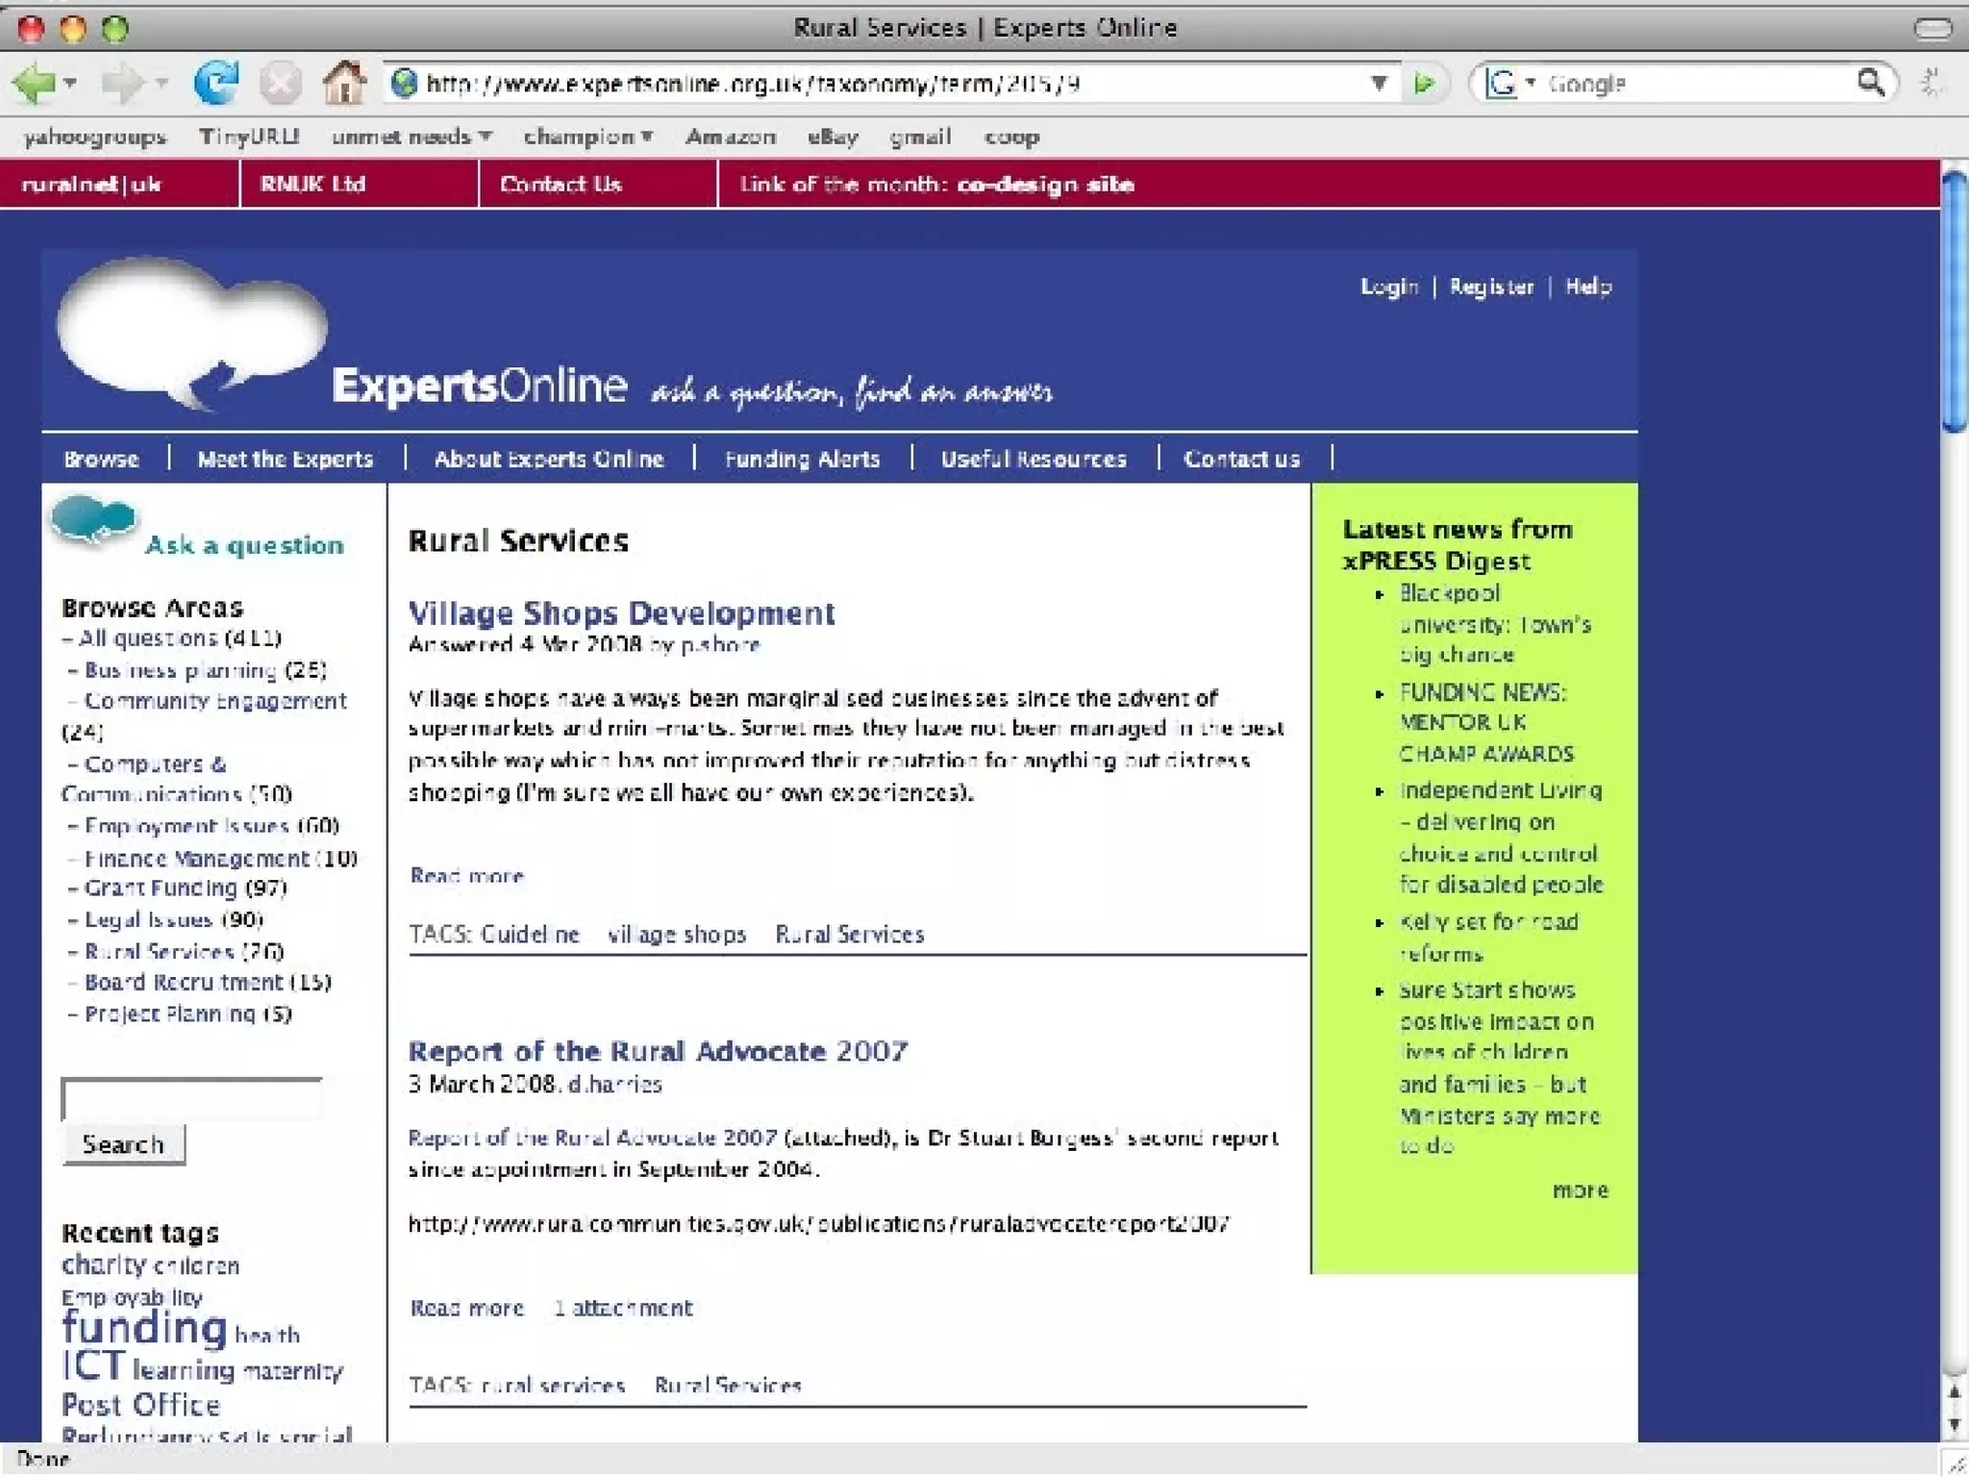Reload the page with refresh icon
1969x1477 pixels.
coord(215,83)
